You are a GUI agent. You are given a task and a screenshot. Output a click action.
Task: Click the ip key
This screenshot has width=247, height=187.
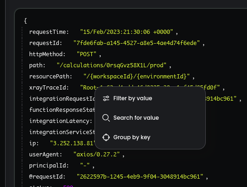pos(34,143)
